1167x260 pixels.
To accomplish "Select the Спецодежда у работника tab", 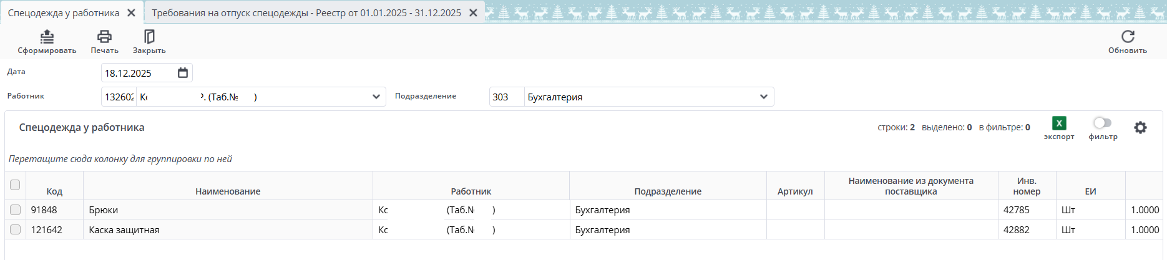I will pyautogui.click(x=63, y=13).
